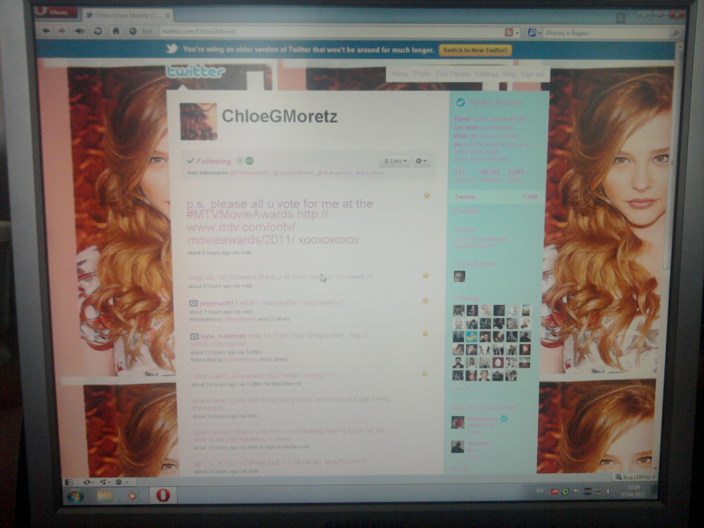Viewport: 704px width, 528px height.
Task: Open Find People in Twitter navigation
Action: (x=453, y=74)
